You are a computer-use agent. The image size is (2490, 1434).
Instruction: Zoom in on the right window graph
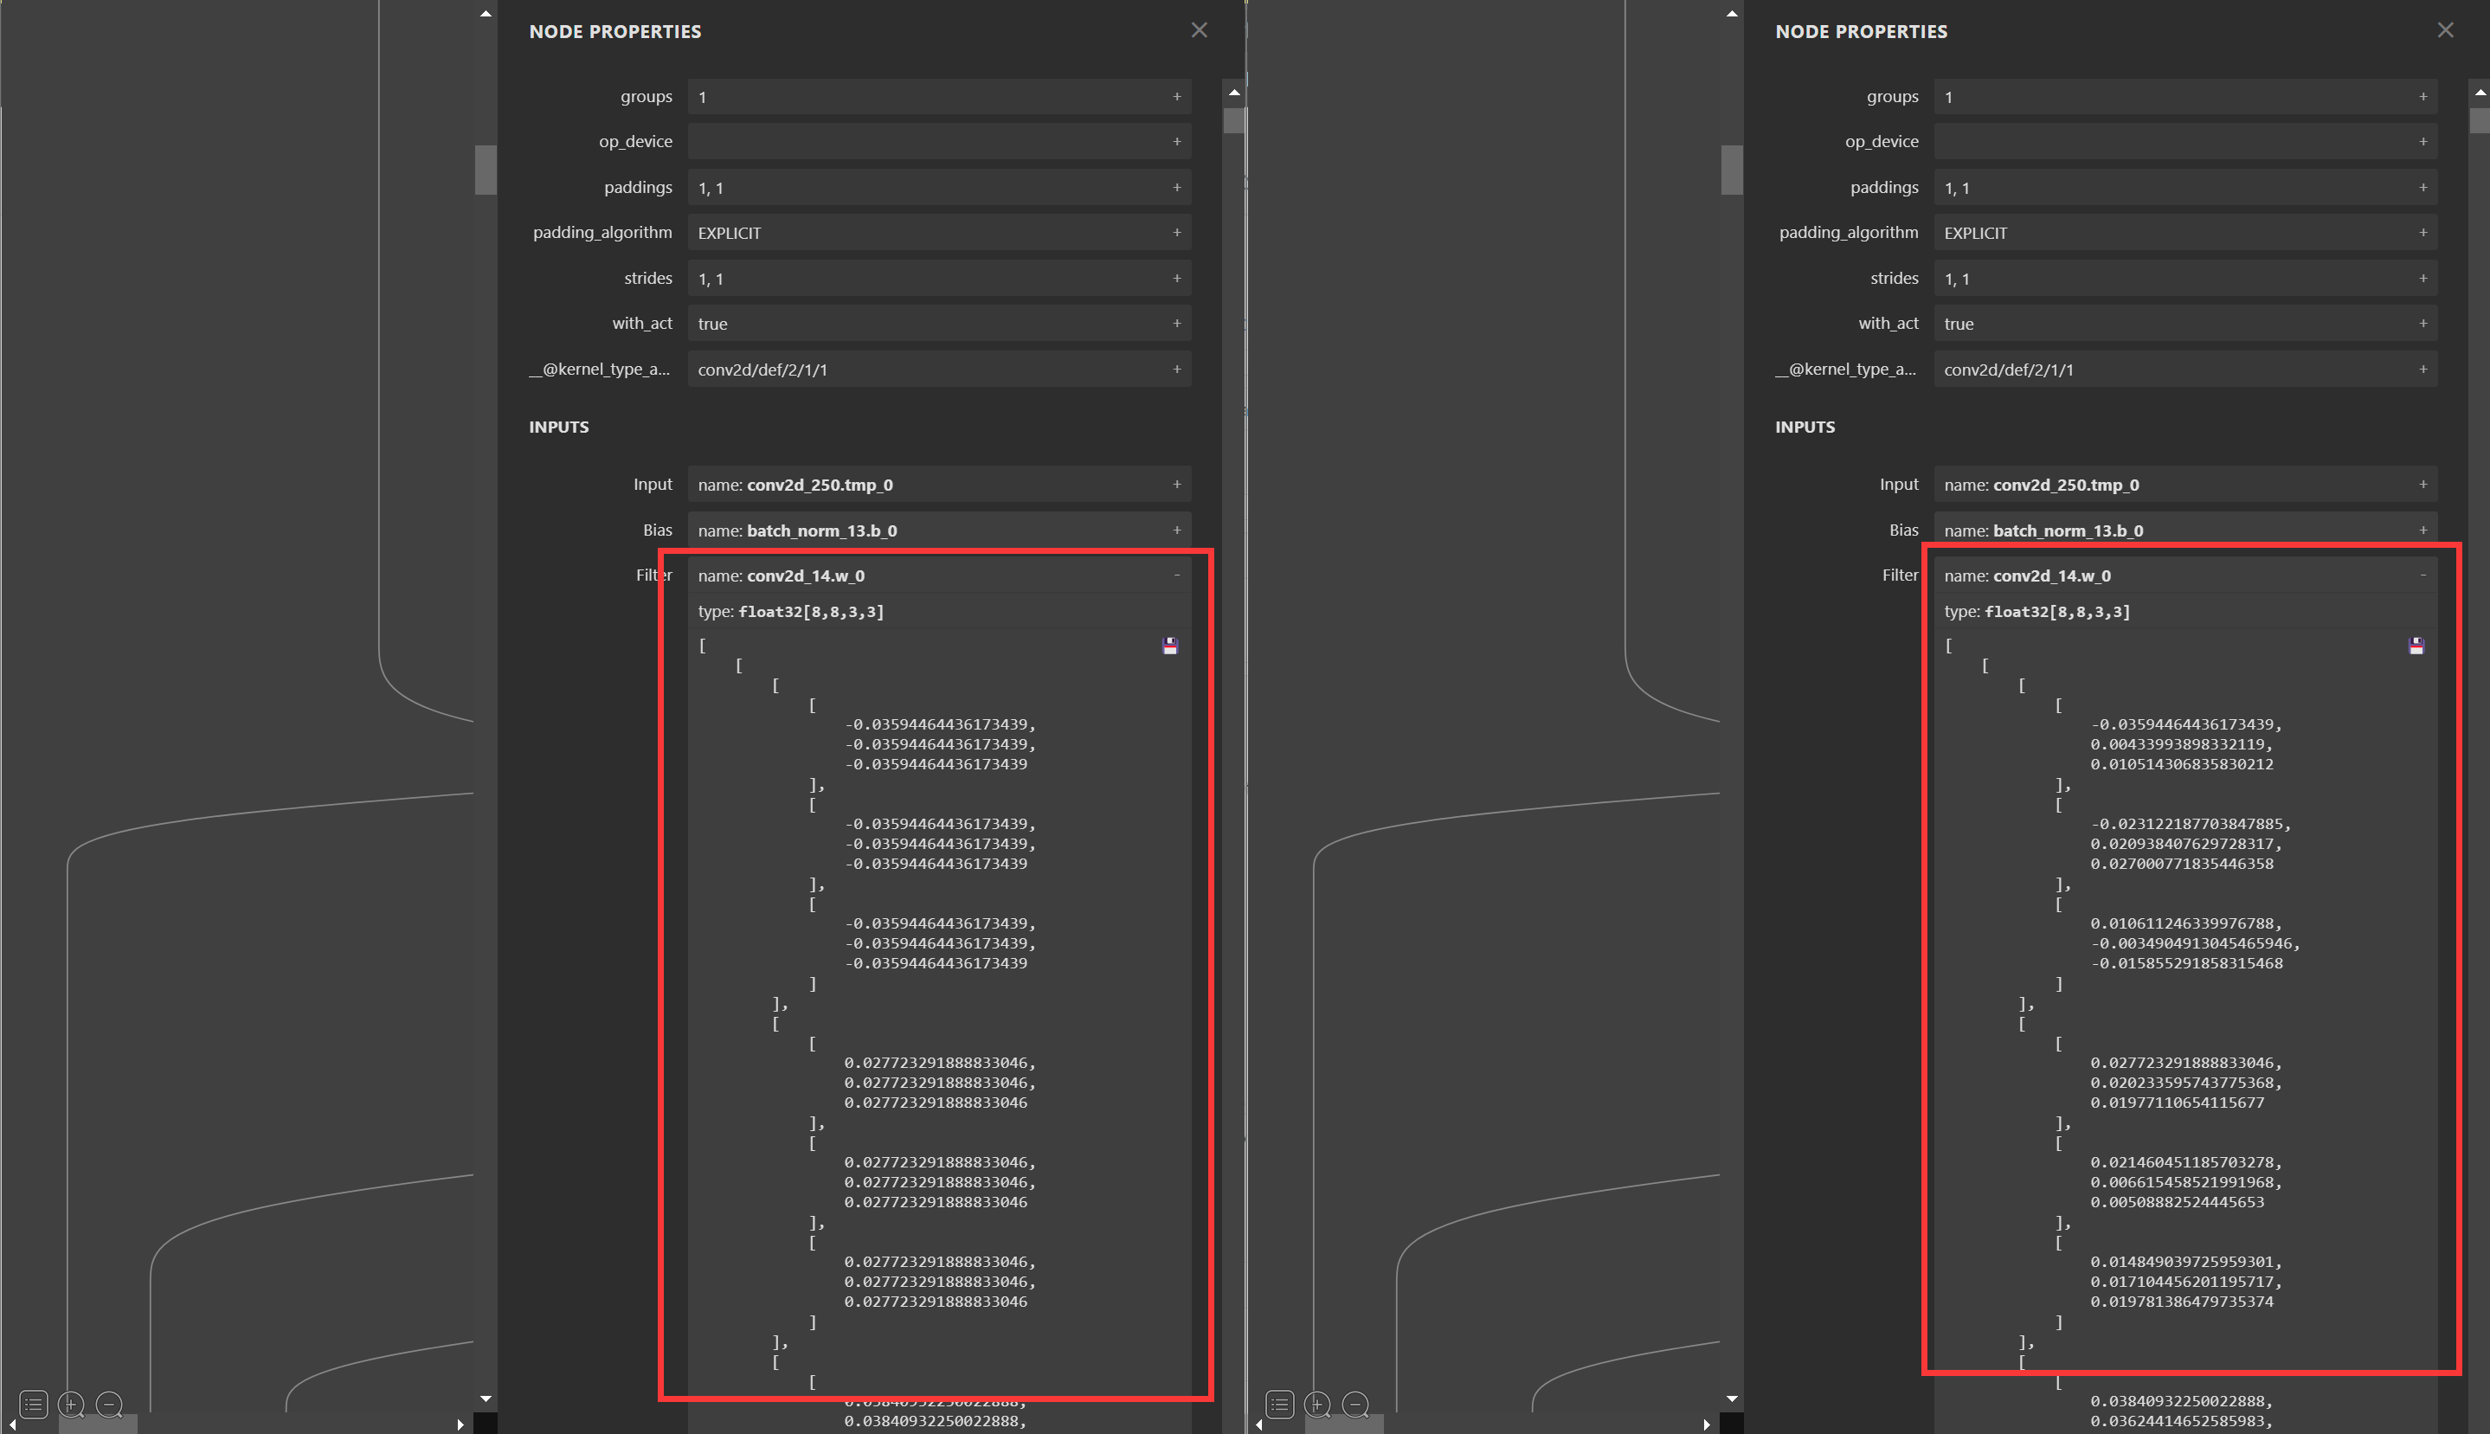click(x=1317, y=1404)
